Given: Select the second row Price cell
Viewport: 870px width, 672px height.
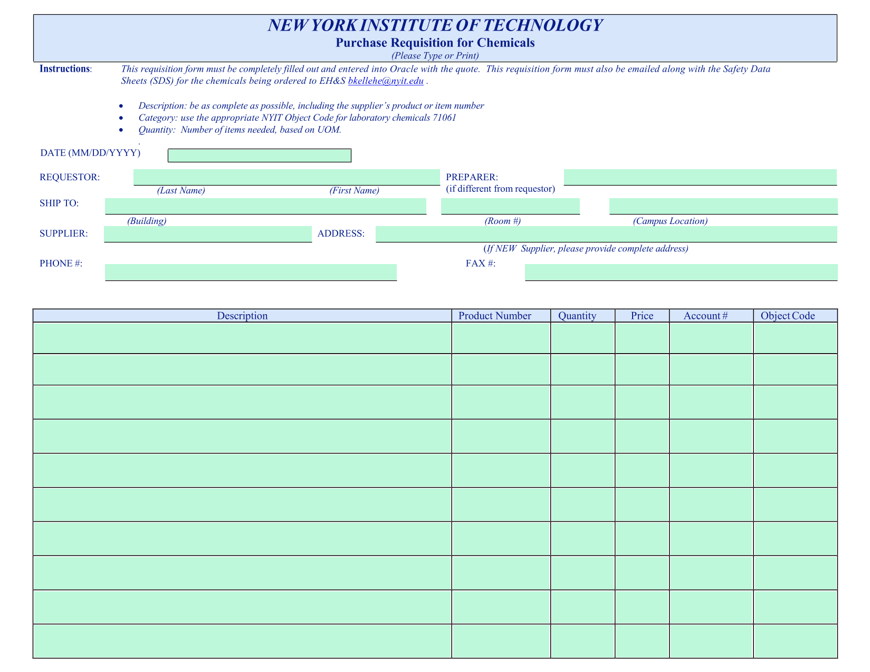Looking at the screenshot, I should pyautogui.click(x=642, y=369).
